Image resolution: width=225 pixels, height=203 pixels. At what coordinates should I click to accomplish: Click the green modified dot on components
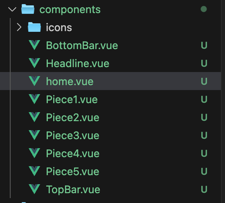[204, 9]
